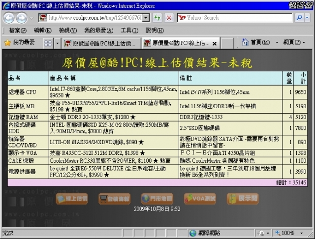Screen dimensions: 315x239
Task: Click the 線上估價 orange button
Action: point(72,199)
